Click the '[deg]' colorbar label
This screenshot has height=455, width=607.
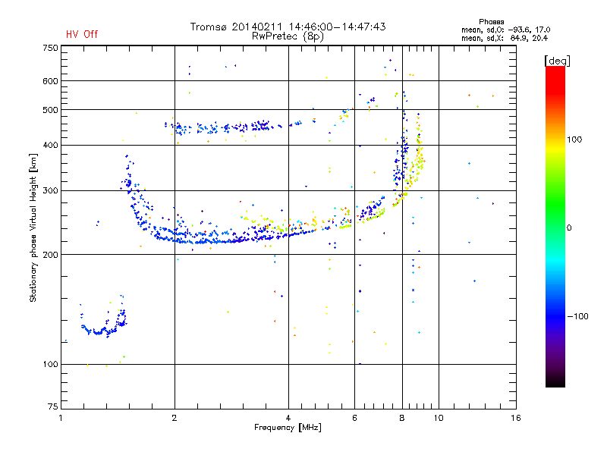click(x=557, y=61)
